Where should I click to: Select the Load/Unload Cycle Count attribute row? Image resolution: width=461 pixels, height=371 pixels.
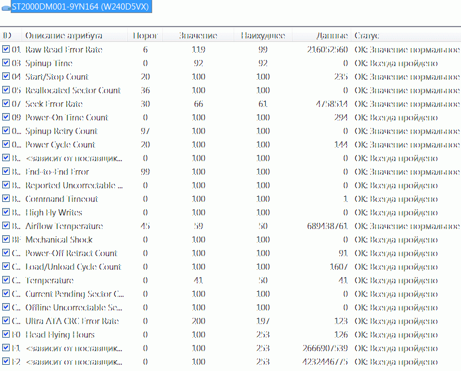(73, 267)
